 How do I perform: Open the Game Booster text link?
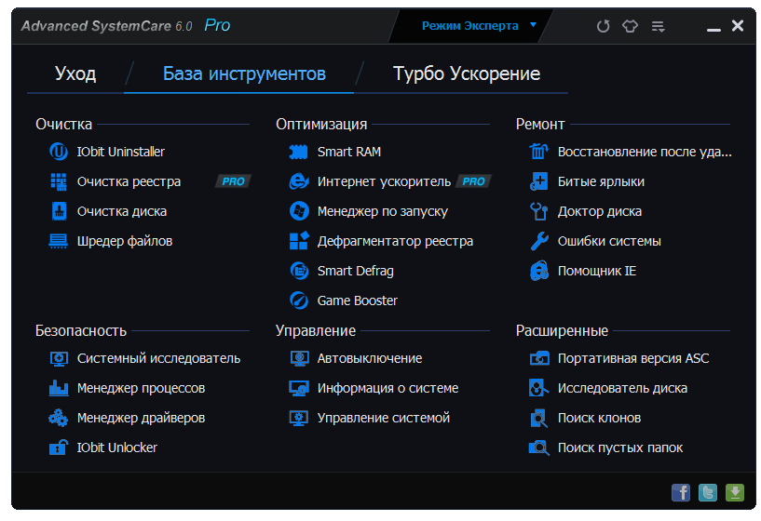point(357,301)
